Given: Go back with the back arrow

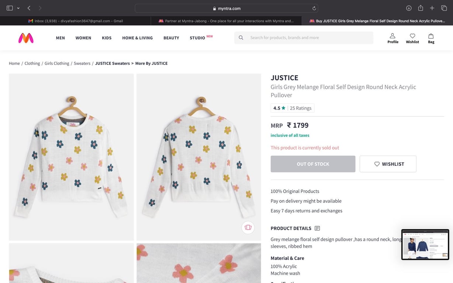Looking at the screenshot, I should pyautogui.click(x=29, y=8).
